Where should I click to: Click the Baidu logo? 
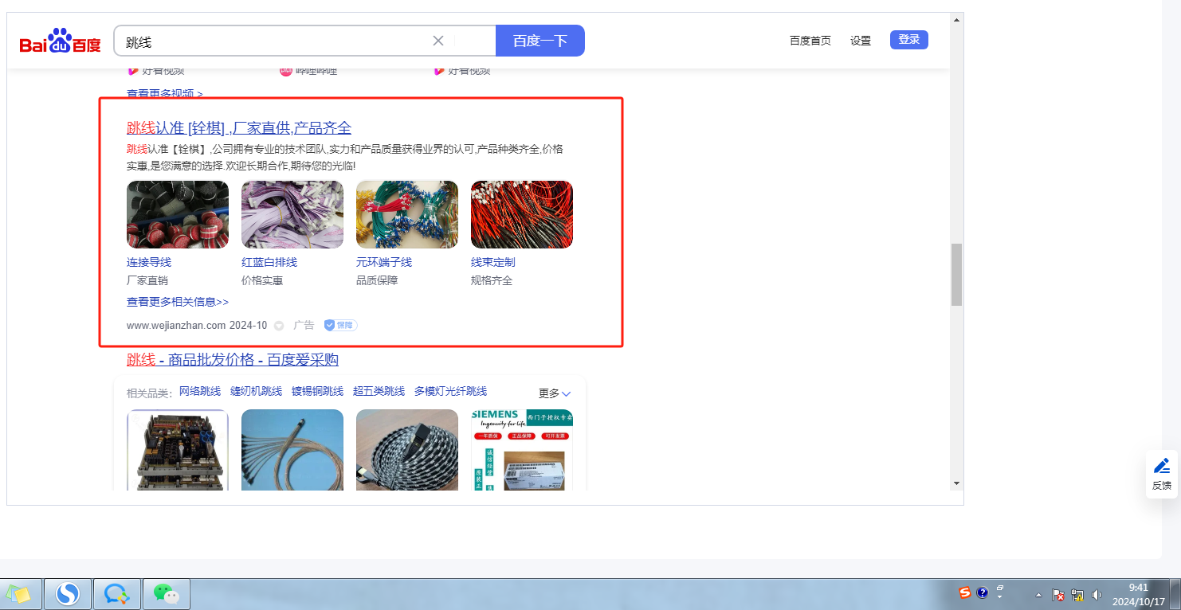[61, 41]
